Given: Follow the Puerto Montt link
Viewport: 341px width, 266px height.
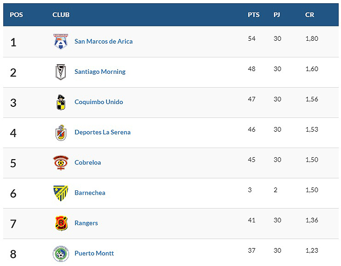Looking at the screenshot, I should (x=94, y=253).
